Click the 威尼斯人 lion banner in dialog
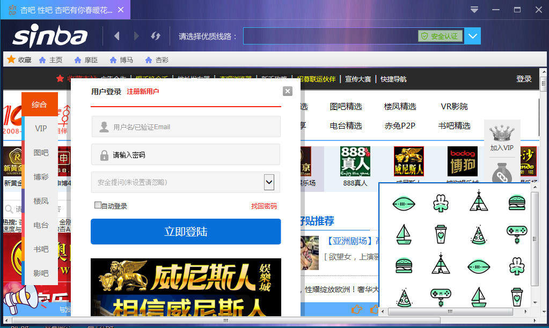Screen dimensions: 549x328 click(186, 287)
